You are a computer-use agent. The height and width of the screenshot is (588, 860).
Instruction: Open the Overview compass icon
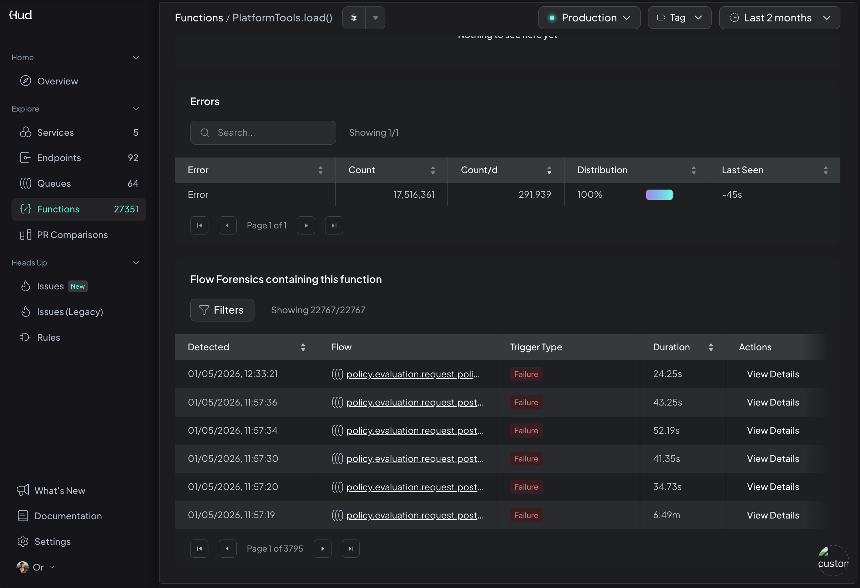[x=26, y=81]
